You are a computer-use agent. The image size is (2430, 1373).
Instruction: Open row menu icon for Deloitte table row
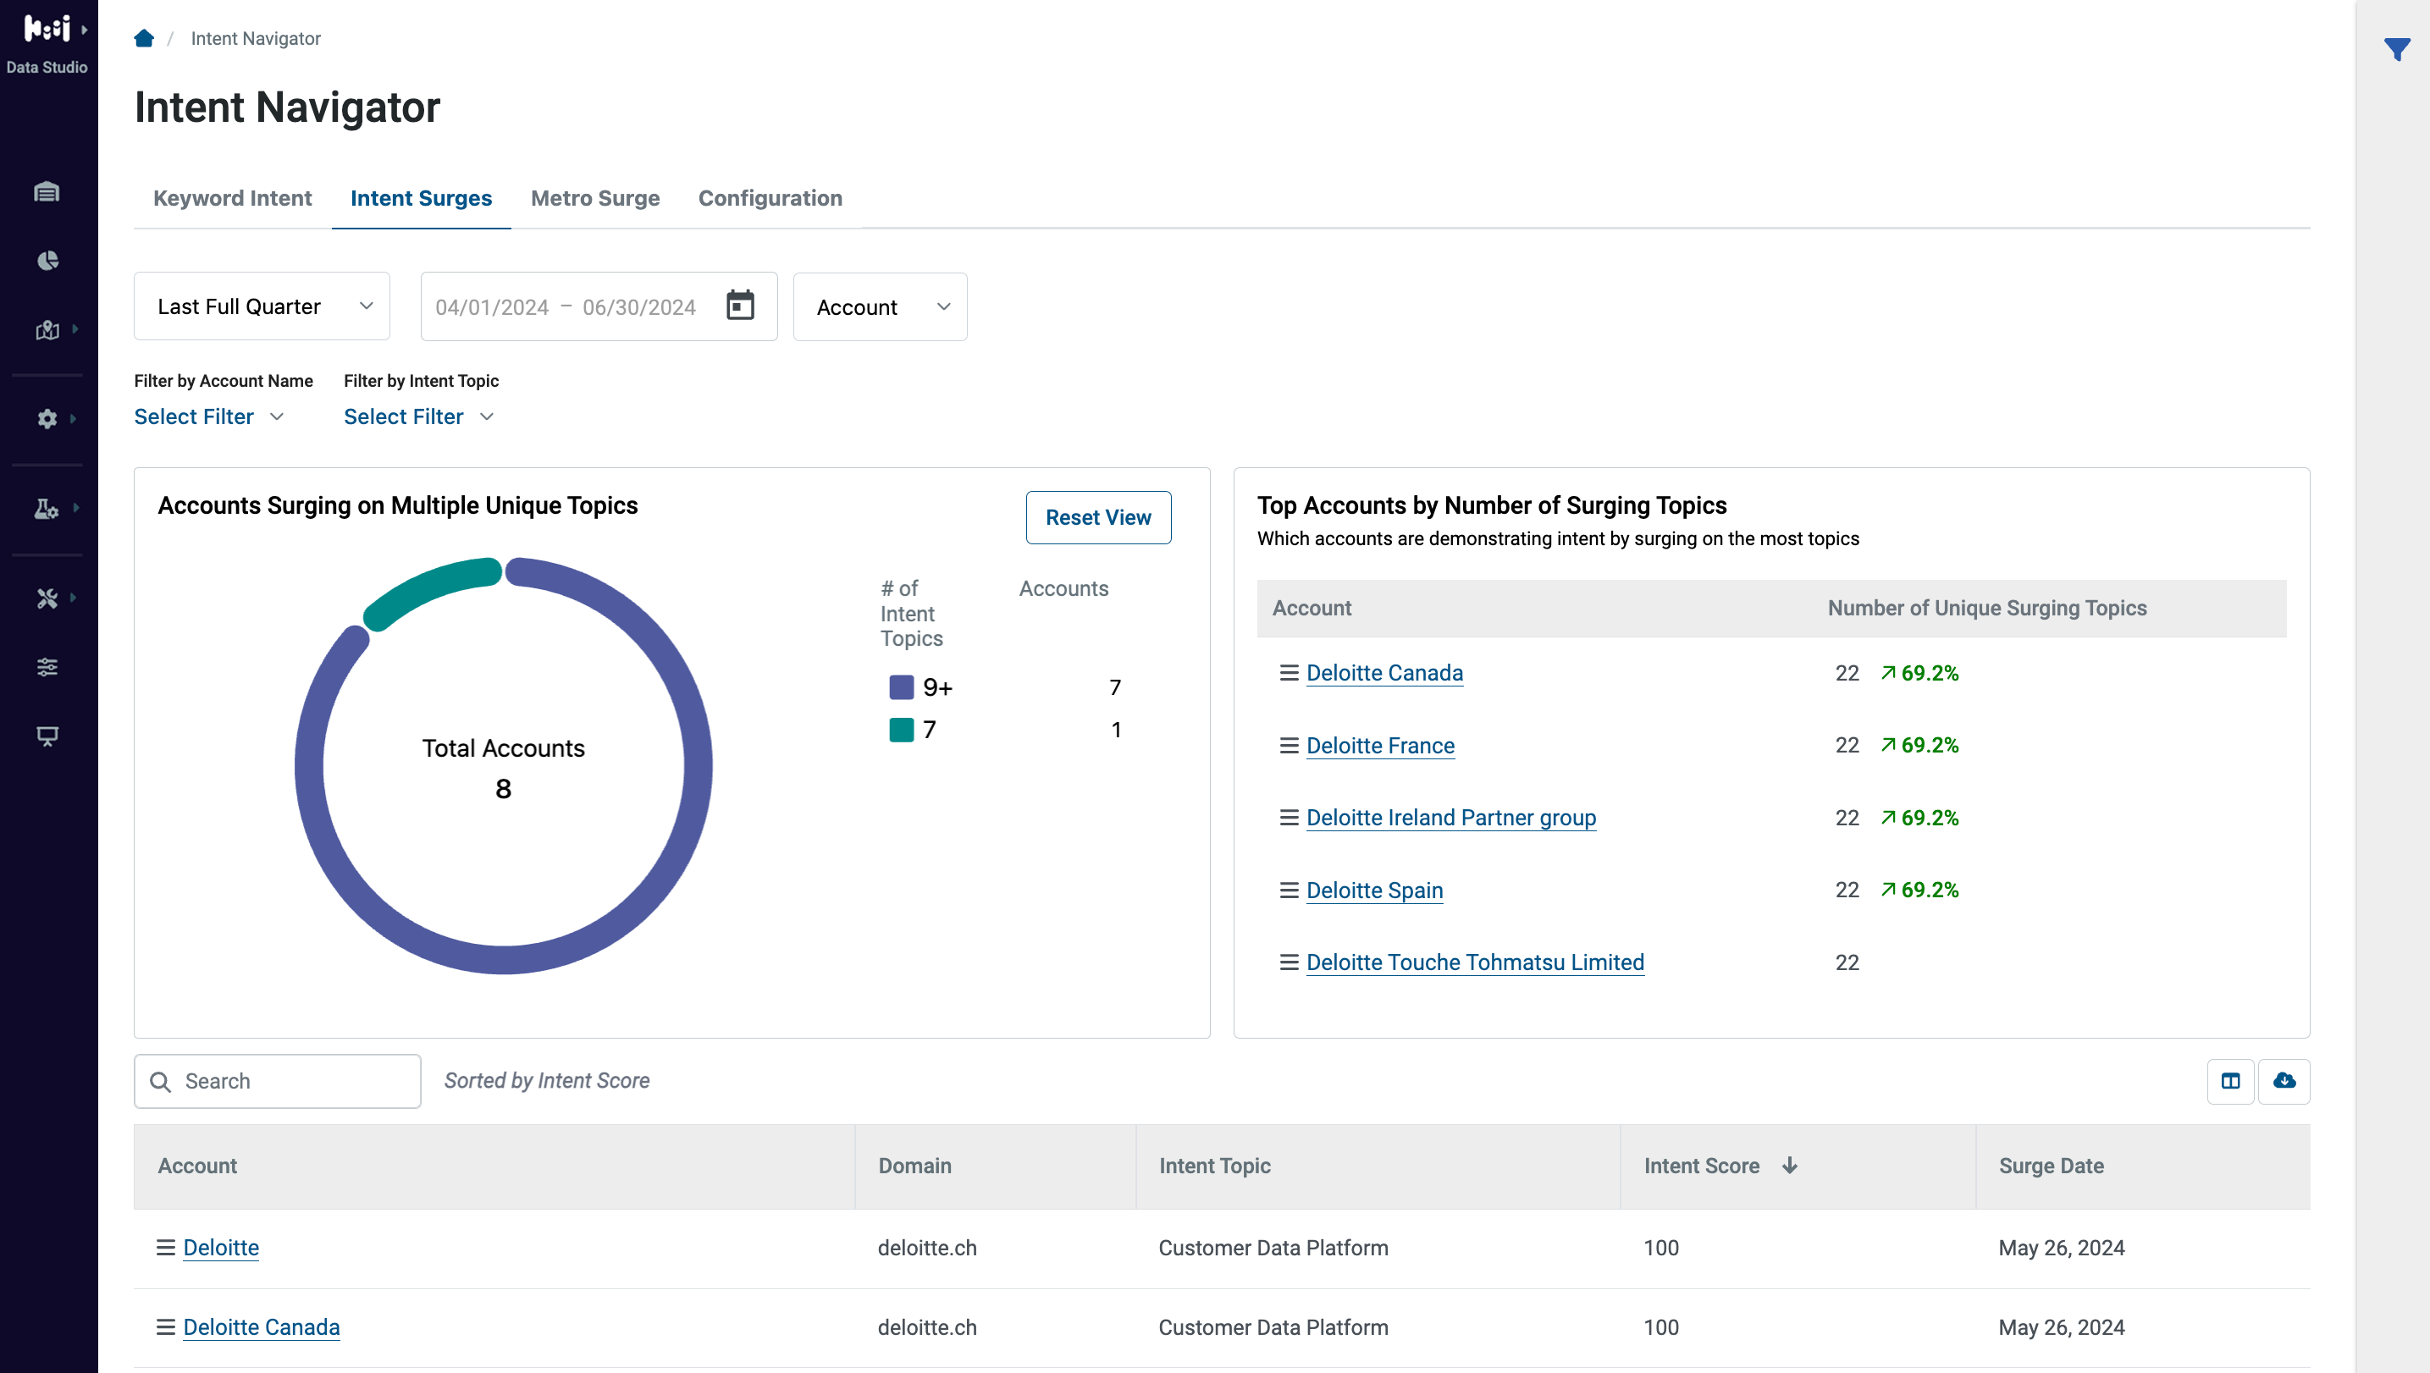[x=165, y=1248]
